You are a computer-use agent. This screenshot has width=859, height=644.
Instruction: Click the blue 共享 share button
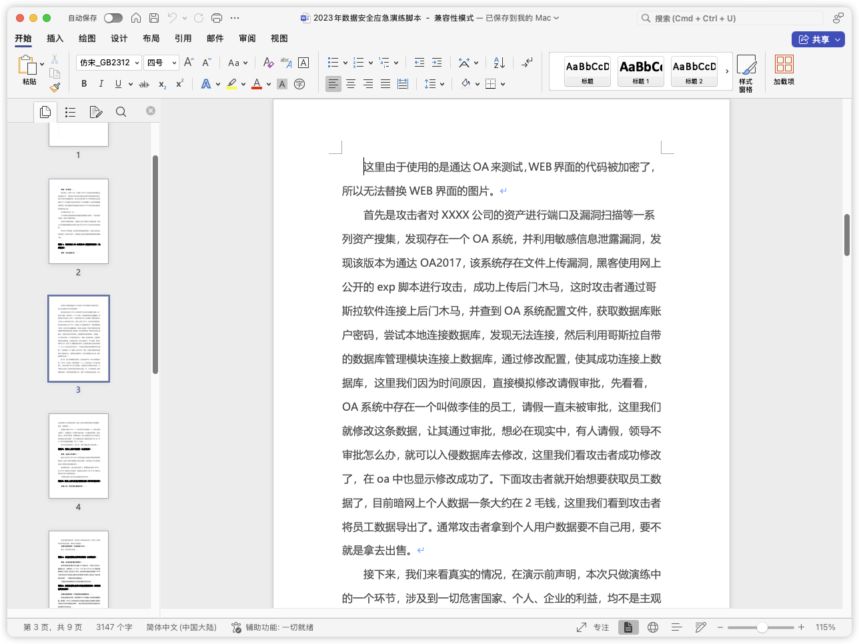coord(818,39)
